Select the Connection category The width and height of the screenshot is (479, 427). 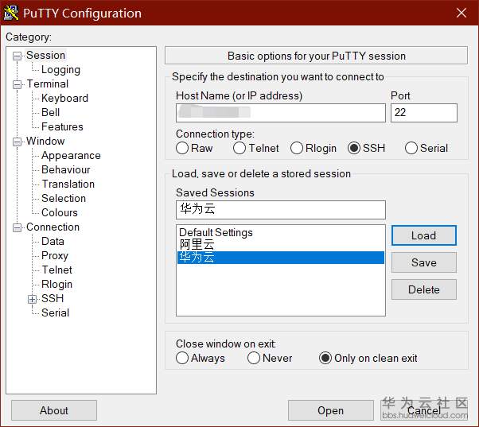(53, 227)
